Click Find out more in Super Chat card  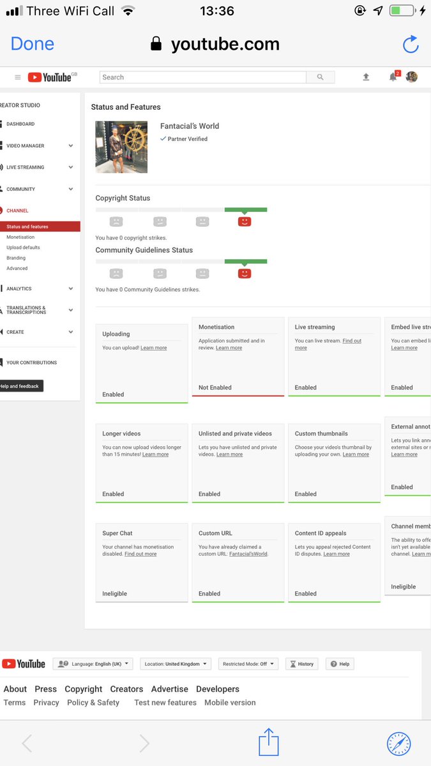click(x=140, y=554)
